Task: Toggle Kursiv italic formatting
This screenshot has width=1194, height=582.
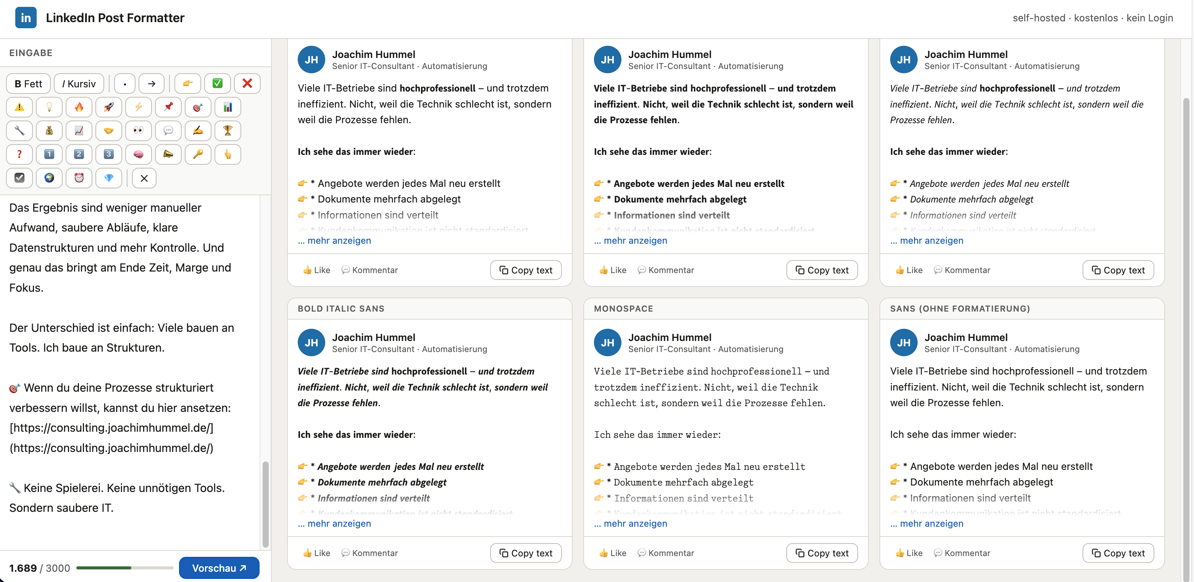Action: pos(79,84)
